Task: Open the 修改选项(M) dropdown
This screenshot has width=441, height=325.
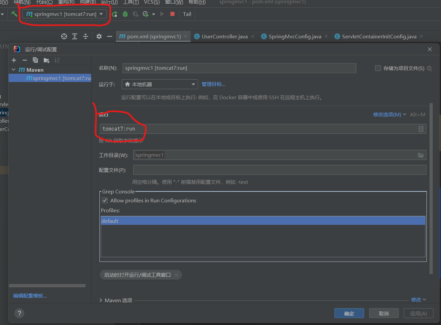Action: pos(389,114)
